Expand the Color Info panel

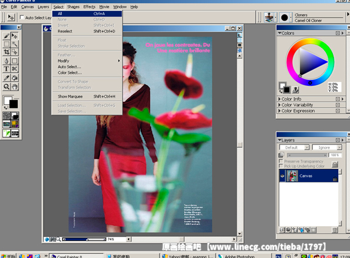click(x=279, y=99)
